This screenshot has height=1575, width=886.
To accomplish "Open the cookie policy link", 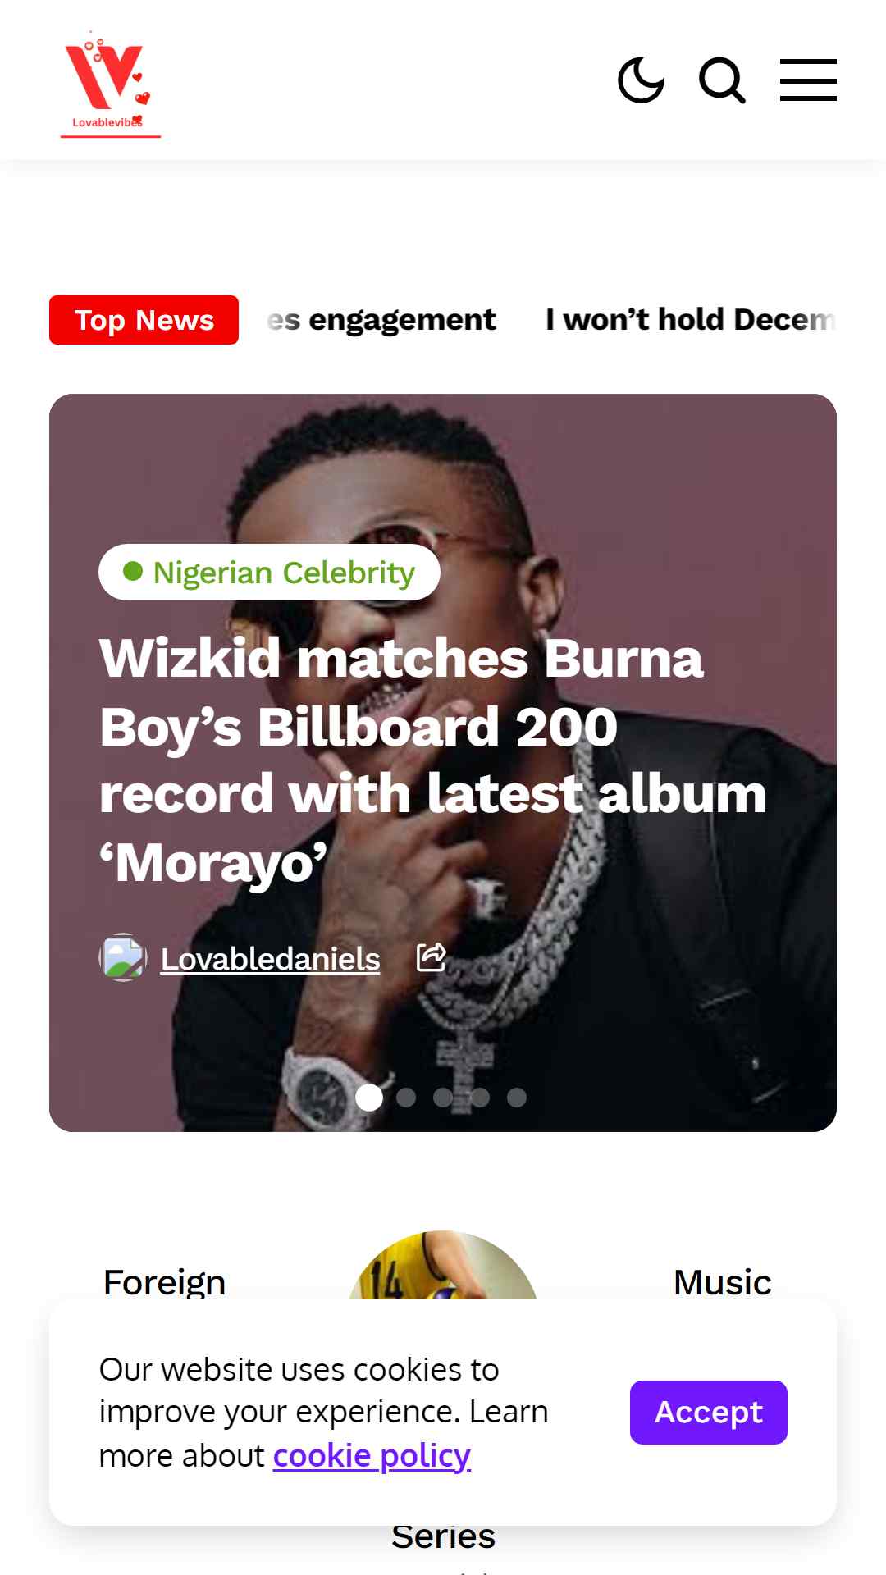I will point(372,1456).
